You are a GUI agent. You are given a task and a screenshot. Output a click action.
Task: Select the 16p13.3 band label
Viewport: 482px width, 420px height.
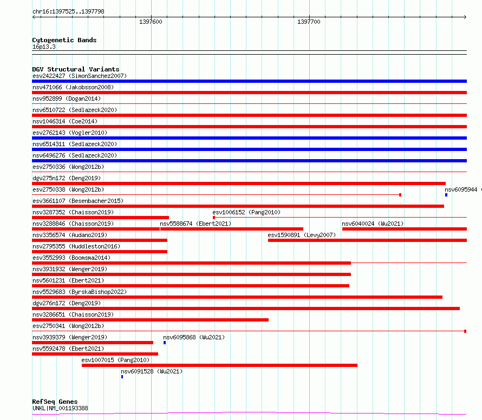pyautogui.click(x=44, y=47)
